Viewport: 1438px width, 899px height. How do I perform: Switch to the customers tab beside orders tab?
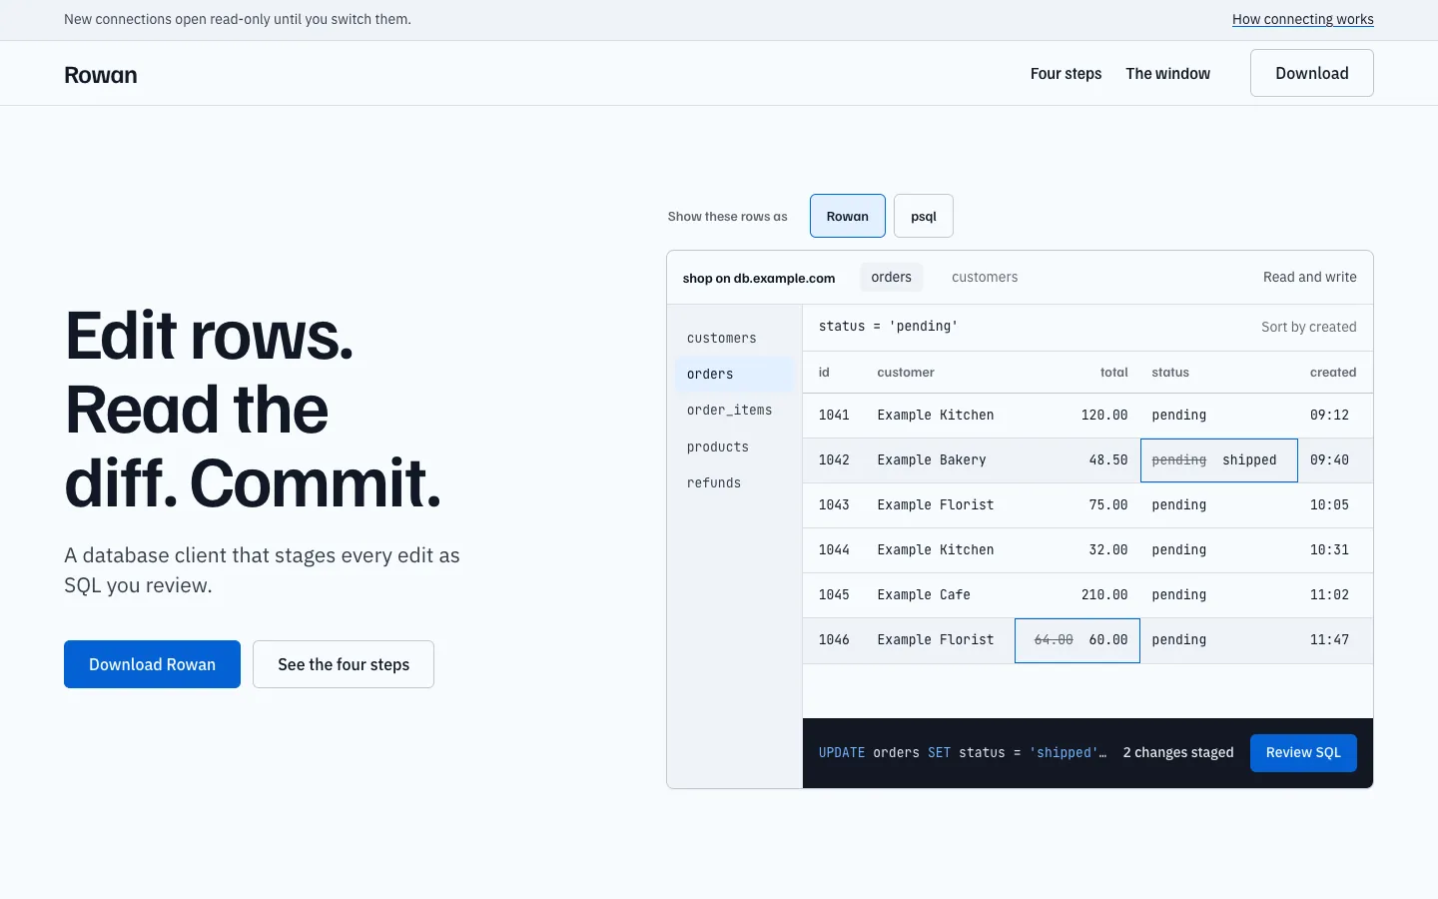click(985, 278)
